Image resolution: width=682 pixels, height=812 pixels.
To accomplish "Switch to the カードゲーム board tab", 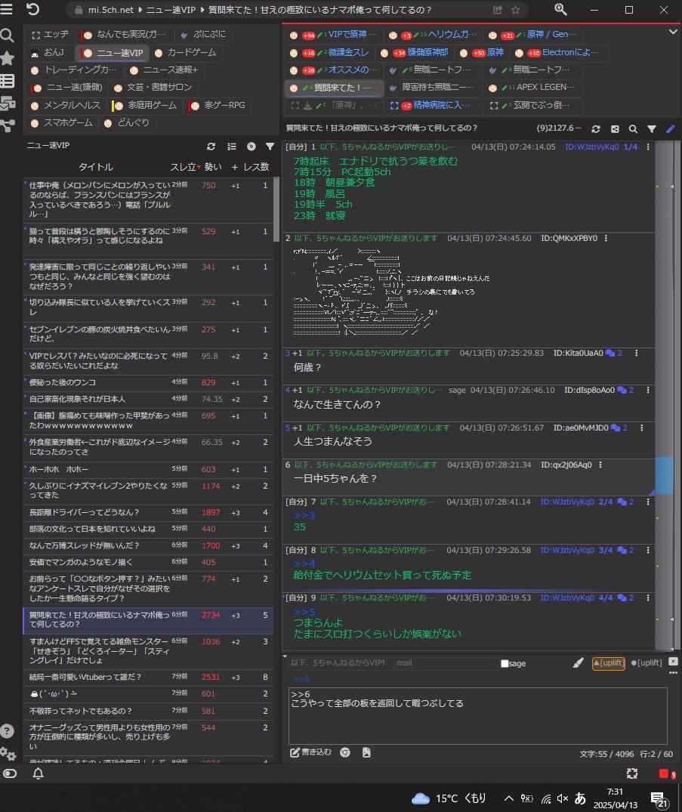I will pyautogui.click(x=185, y=53).
